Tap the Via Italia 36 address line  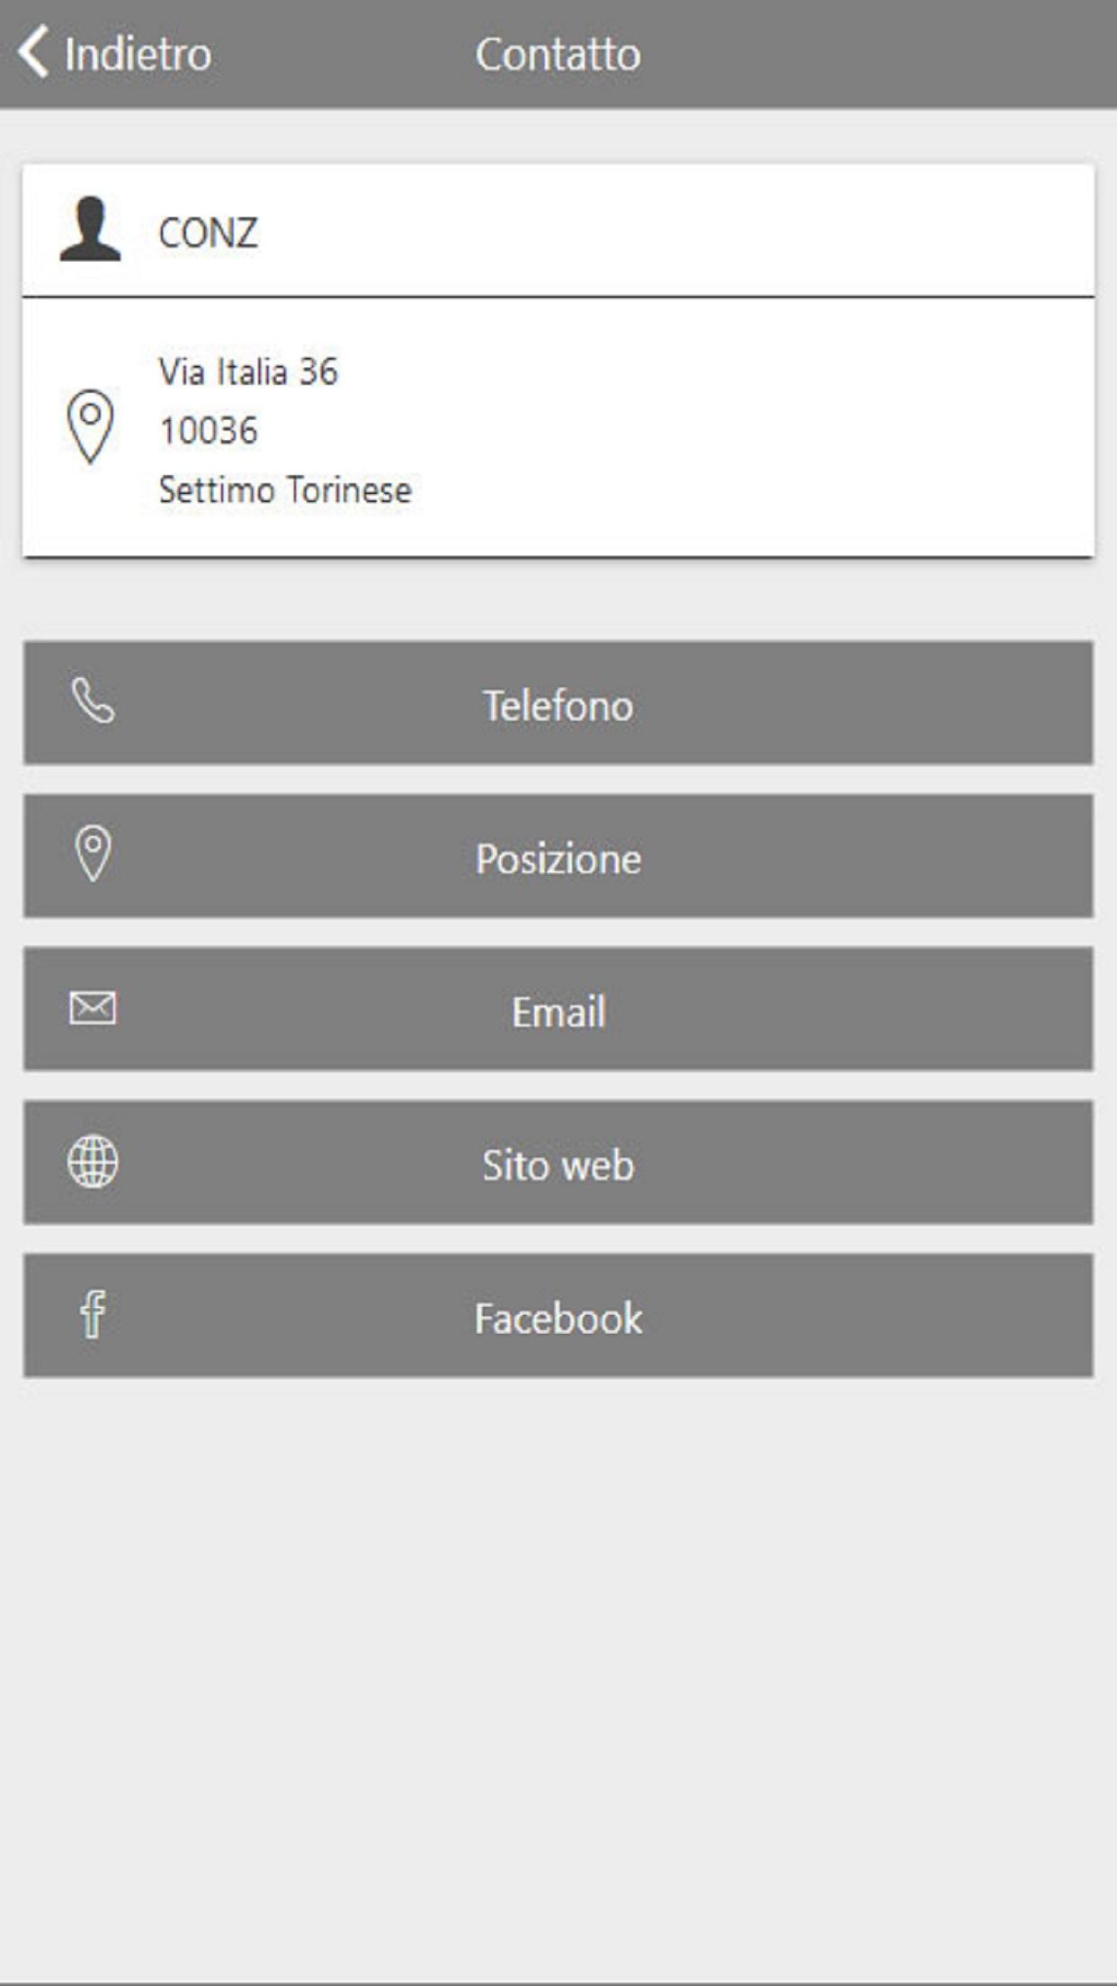[248, 371]
